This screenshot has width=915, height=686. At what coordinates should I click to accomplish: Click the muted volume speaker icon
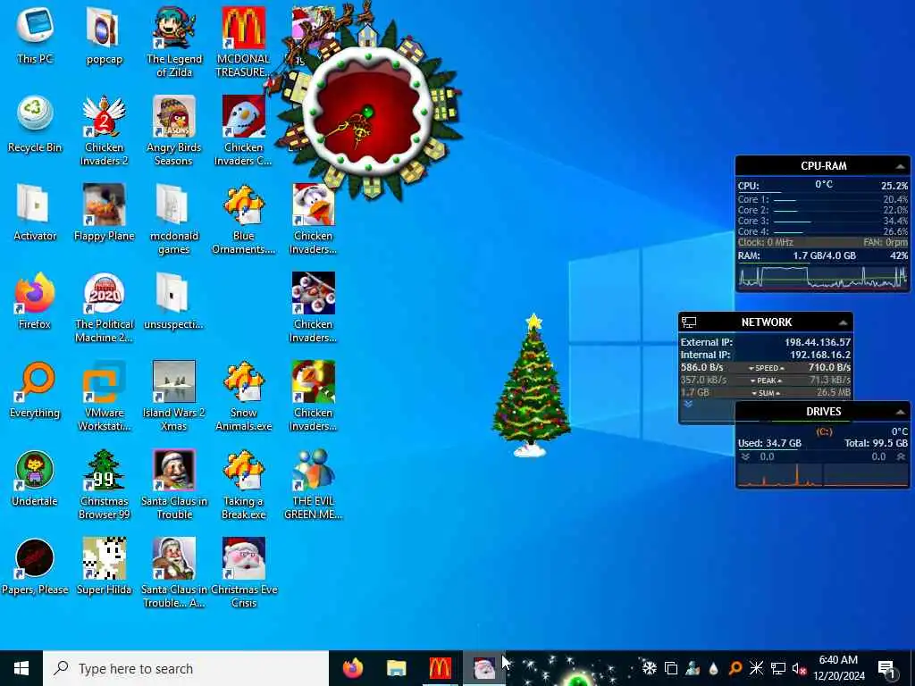pyautogui.click(x=799, y=668)
